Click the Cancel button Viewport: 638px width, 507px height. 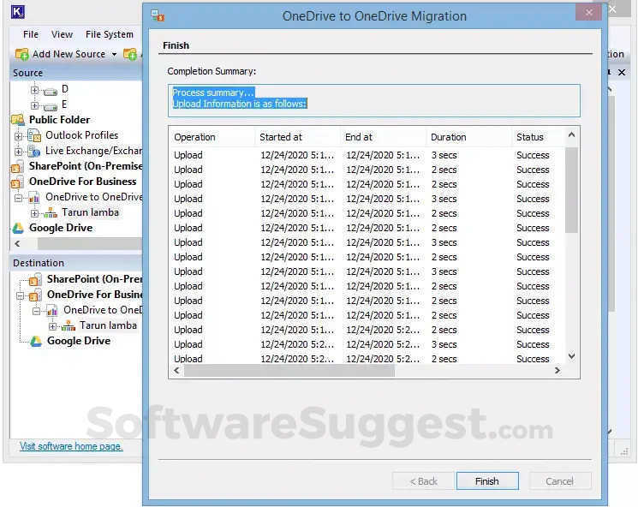pos(559,481)
